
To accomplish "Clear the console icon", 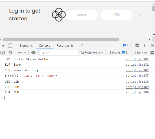I will [x=10, y=53].
